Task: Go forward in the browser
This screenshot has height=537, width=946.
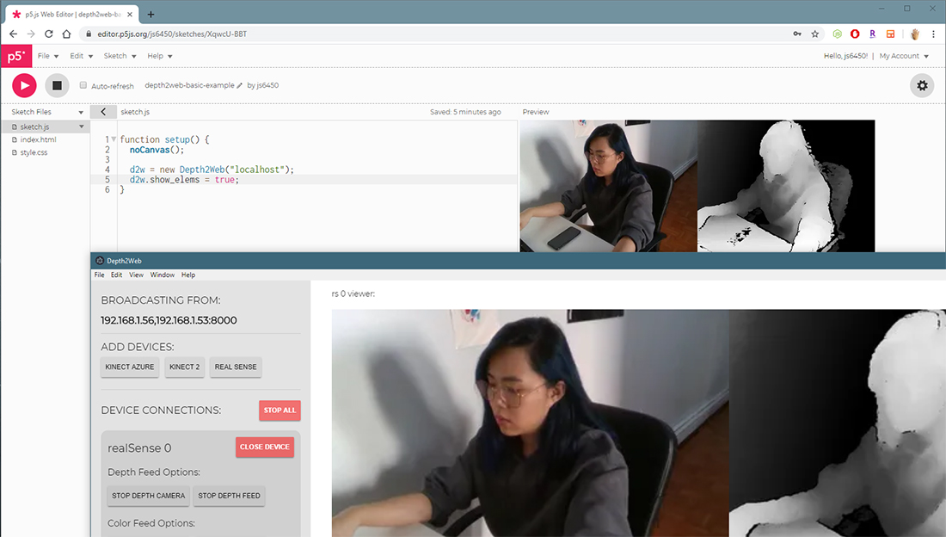Action: 31,34
